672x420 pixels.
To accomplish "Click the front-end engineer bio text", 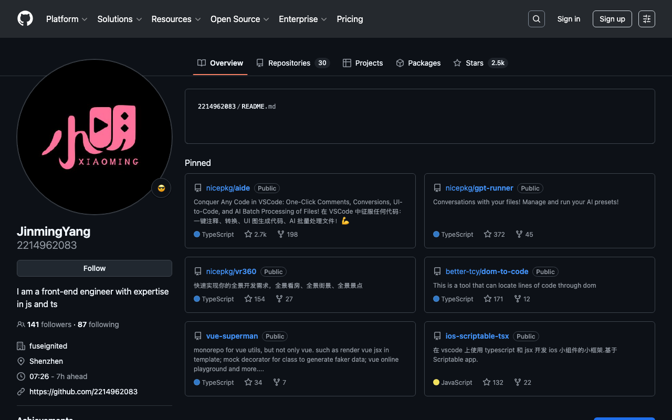I will pos(93,298).
